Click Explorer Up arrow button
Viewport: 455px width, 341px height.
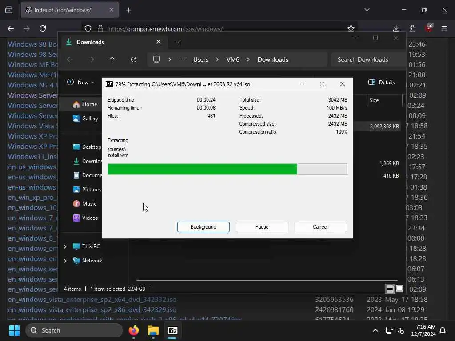point(112,59)
